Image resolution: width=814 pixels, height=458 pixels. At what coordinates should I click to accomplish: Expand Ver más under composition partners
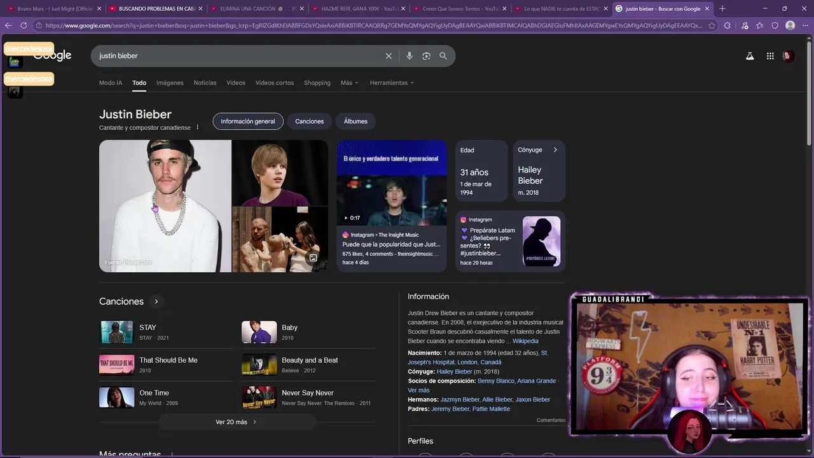pos(418,390)
